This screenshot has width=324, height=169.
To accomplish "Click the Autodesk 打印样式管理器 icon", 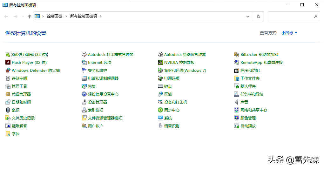I will pos(84,55).
